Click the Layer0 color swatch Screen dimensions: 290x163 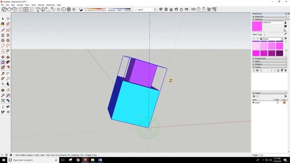(x=284, y=103)
